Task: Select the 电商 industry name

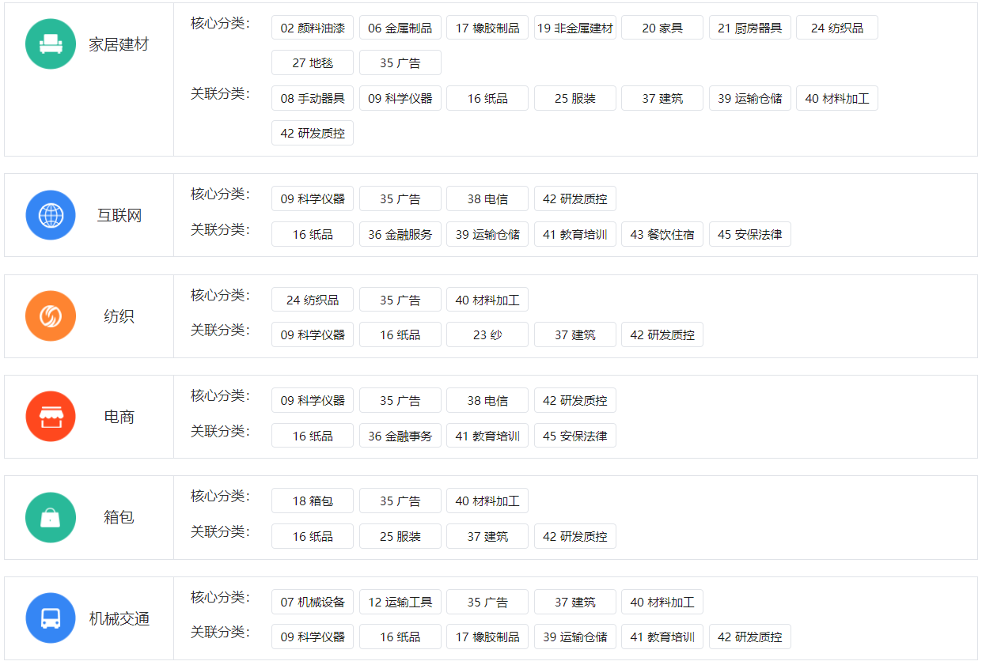Action: pos(119,417)
